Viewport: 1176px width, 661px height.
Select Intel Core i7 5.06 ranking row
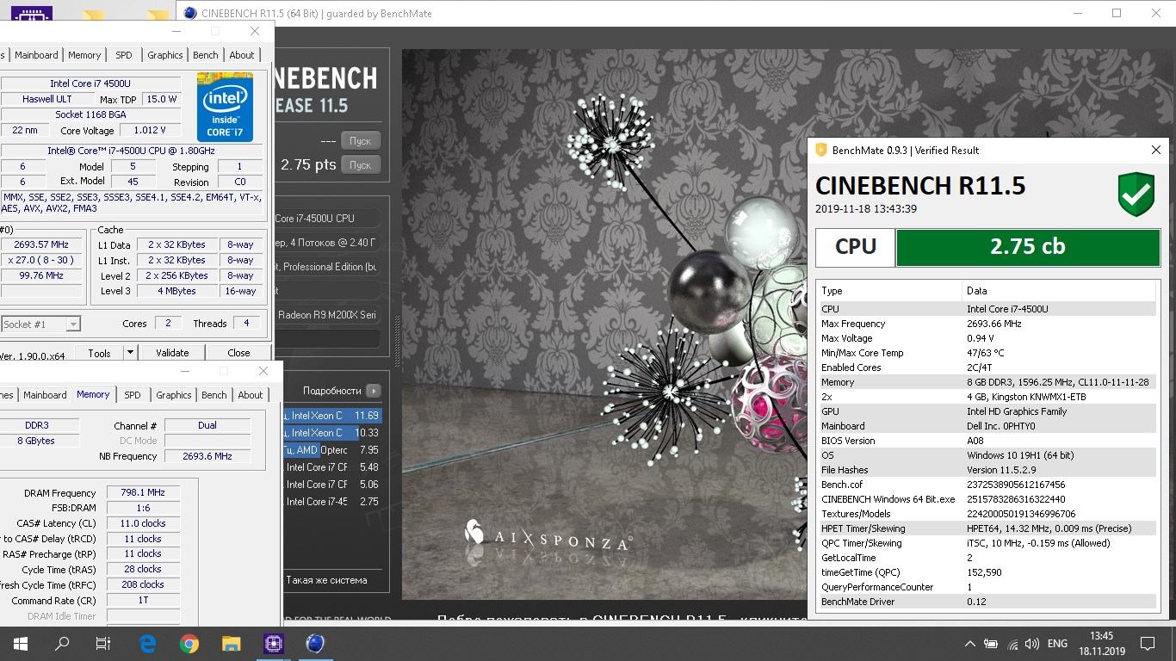click(x=331, y=485)
